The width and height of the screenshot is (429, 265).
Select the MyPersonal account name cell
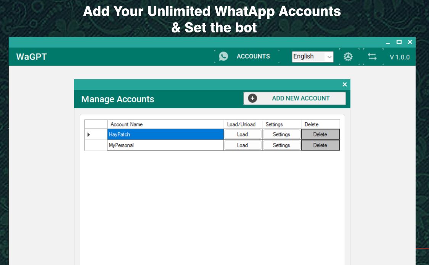[165, 145]
